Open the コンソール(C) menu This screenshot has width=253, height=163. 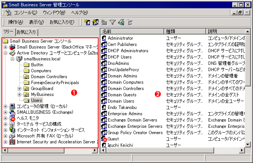click(26, 13)
